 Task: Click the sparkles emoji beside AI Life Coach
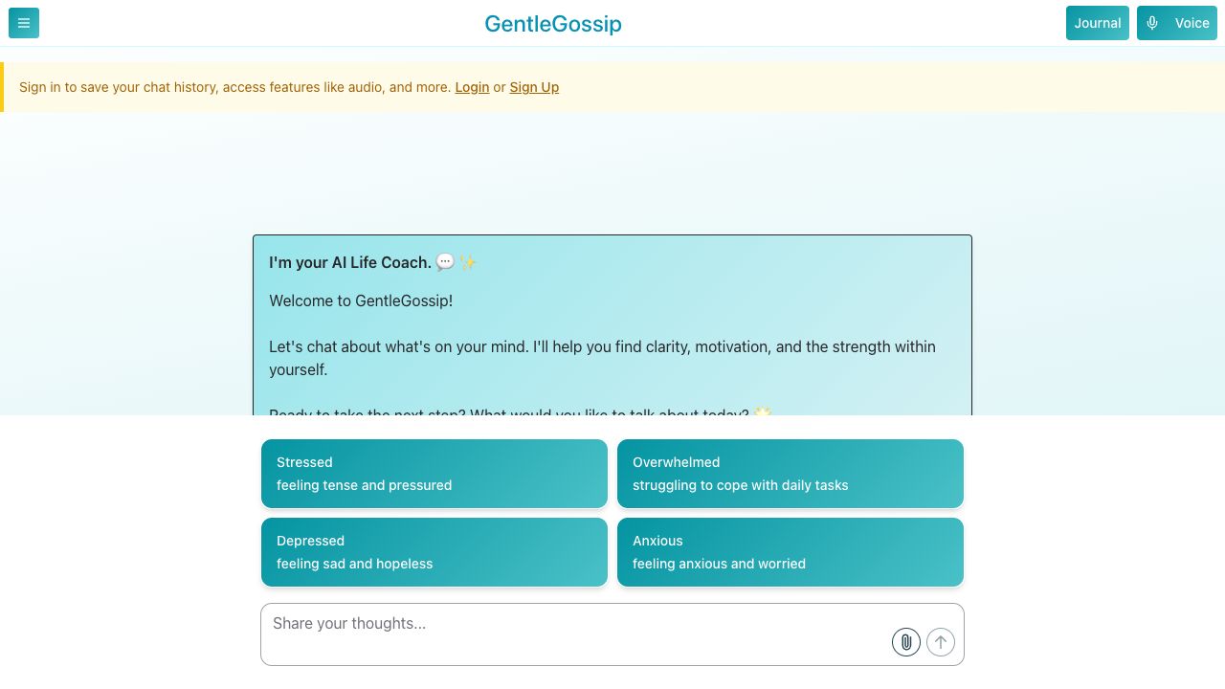click(x=468, y=262)
